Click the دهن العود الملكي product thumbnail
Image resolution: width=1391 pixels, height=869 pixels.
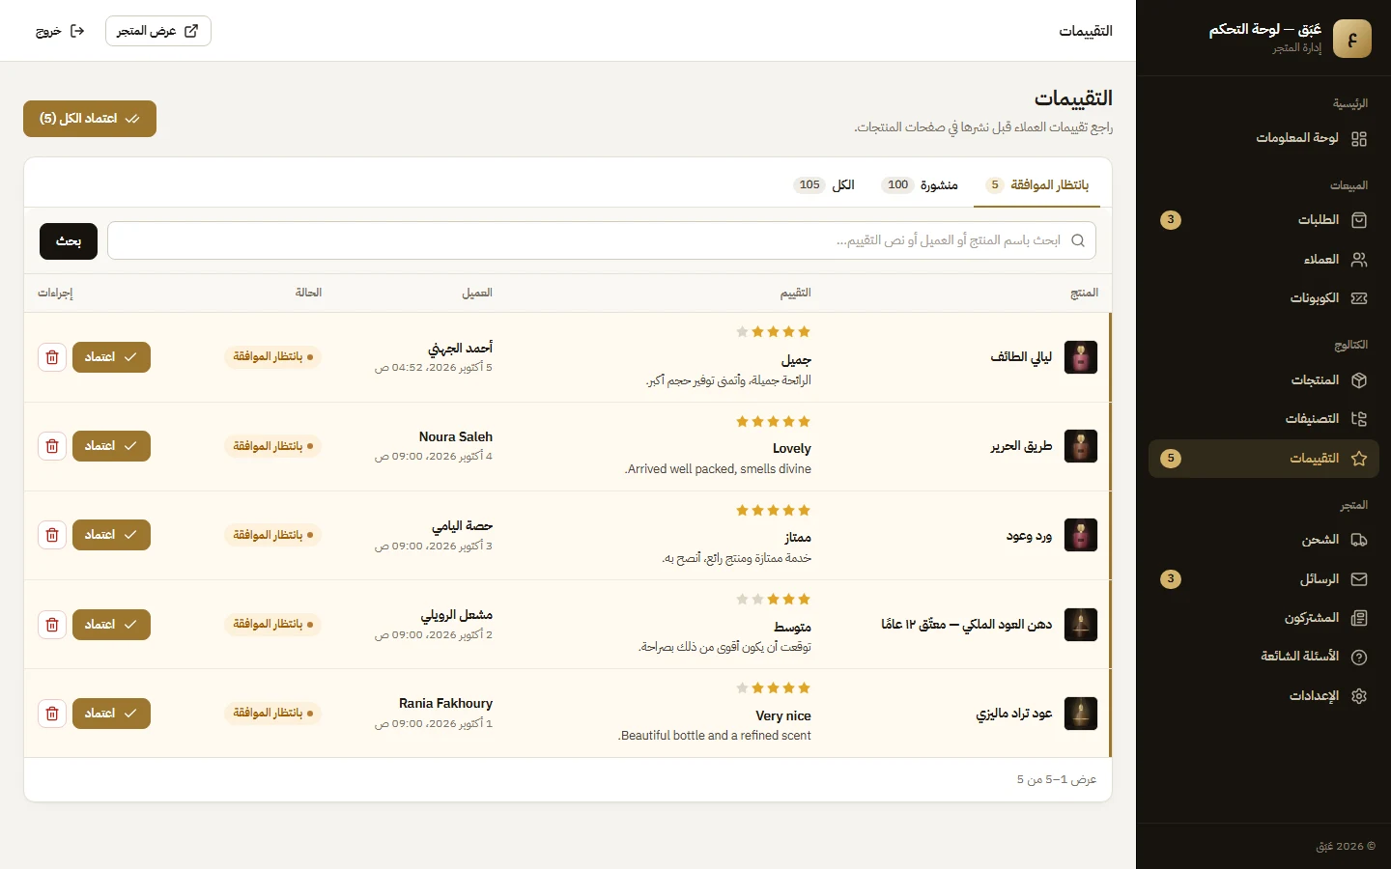tap(1081, 625)
